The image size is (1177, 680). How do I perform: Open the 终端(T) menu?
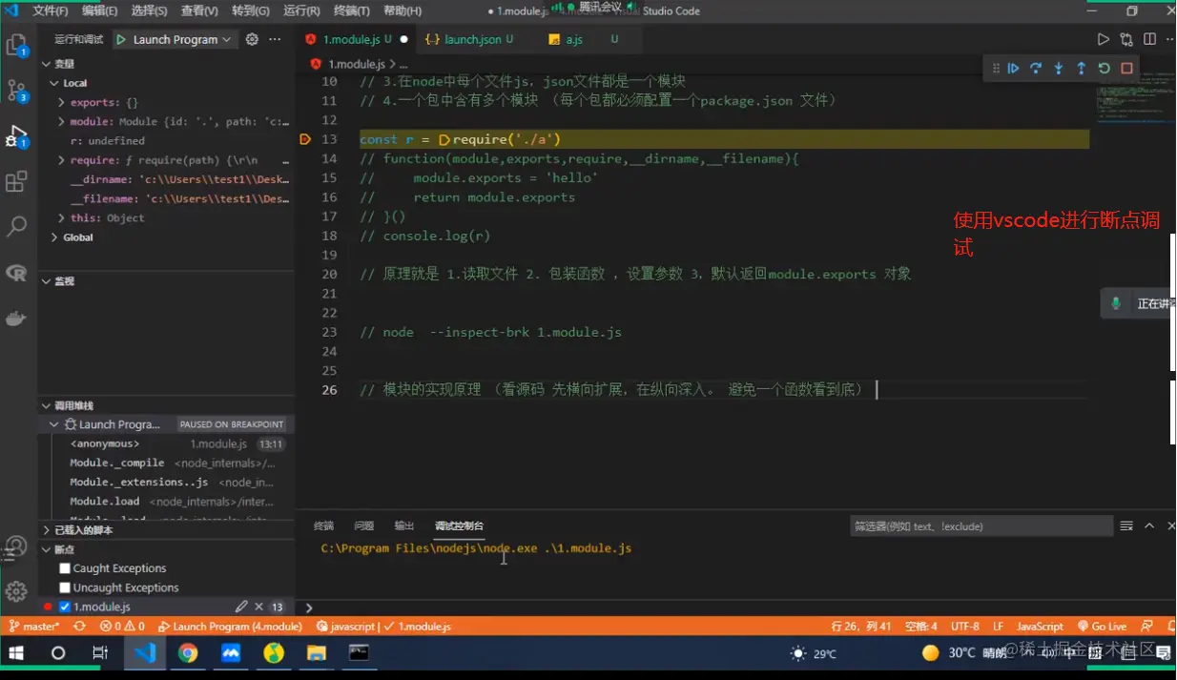click(x=351, y=11)
